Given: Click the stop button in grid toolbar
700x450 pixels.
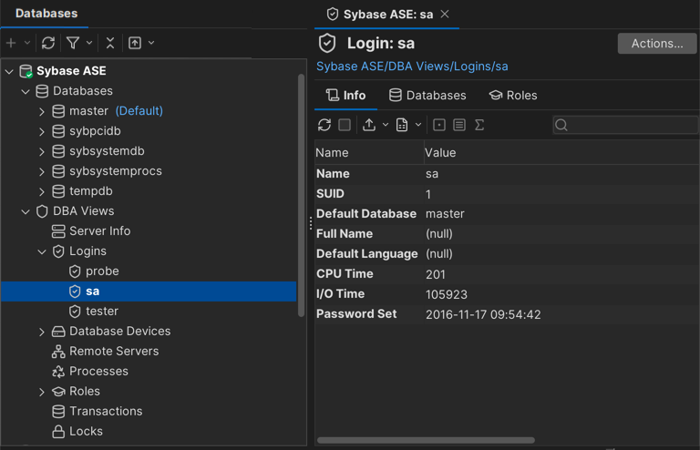Looking at the screenshot, I should click(x=345, y=125).
